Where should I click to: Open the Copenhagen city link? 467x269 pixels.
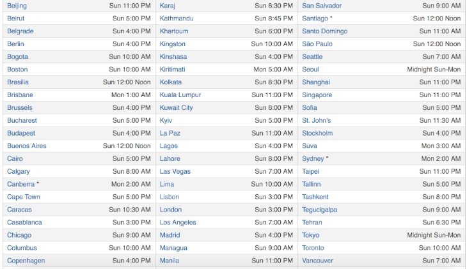tap(26, 261)
